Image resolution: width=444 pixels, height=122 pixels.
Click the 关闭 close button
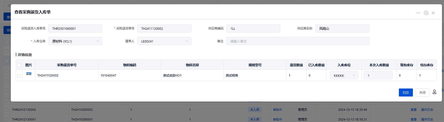pos(422,92)
